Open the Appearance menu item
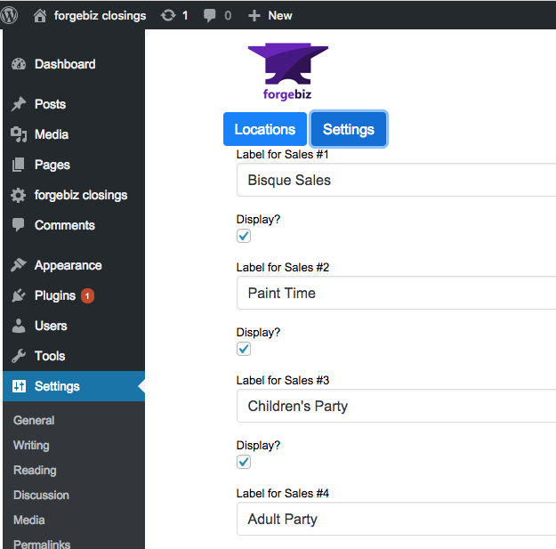 tap(68, 265)
